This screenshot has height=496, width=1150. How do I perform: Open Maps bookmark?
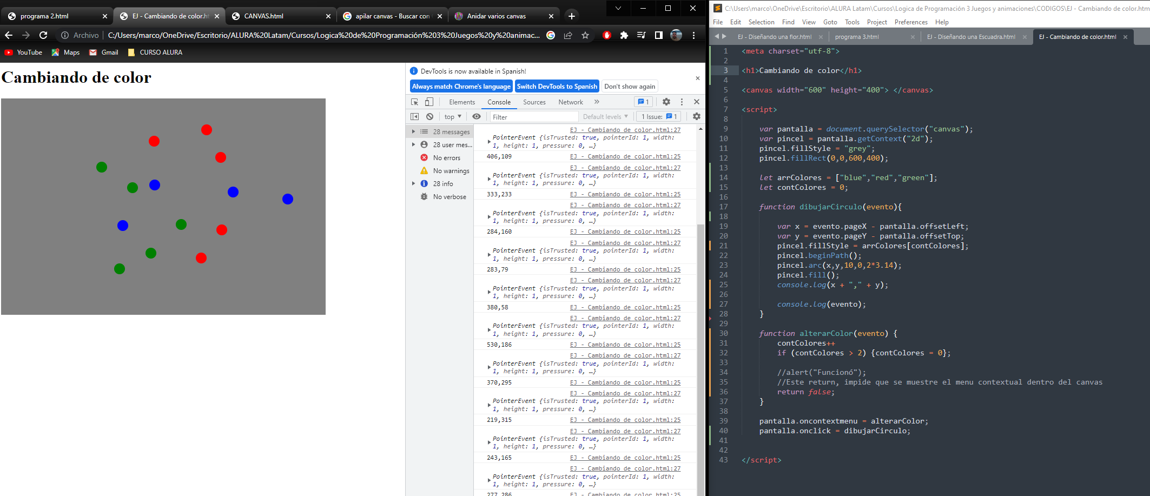coord(65,52)
